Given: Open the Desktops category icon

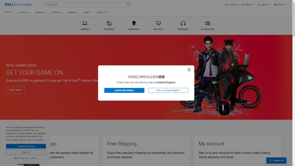Looking at the screenshot, I should (x=109, y=23).
